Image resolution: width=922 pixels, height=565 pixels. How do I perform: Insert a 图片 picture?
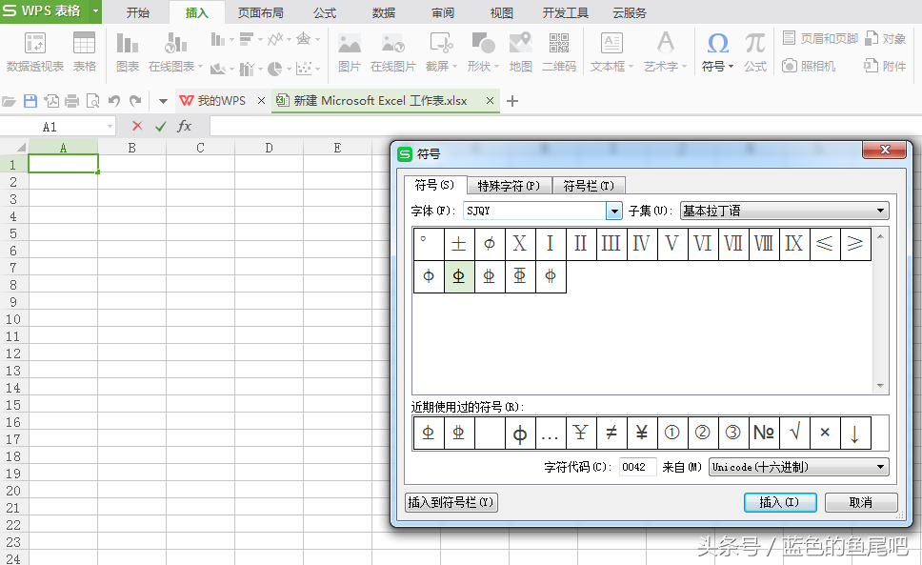point(350,51)
